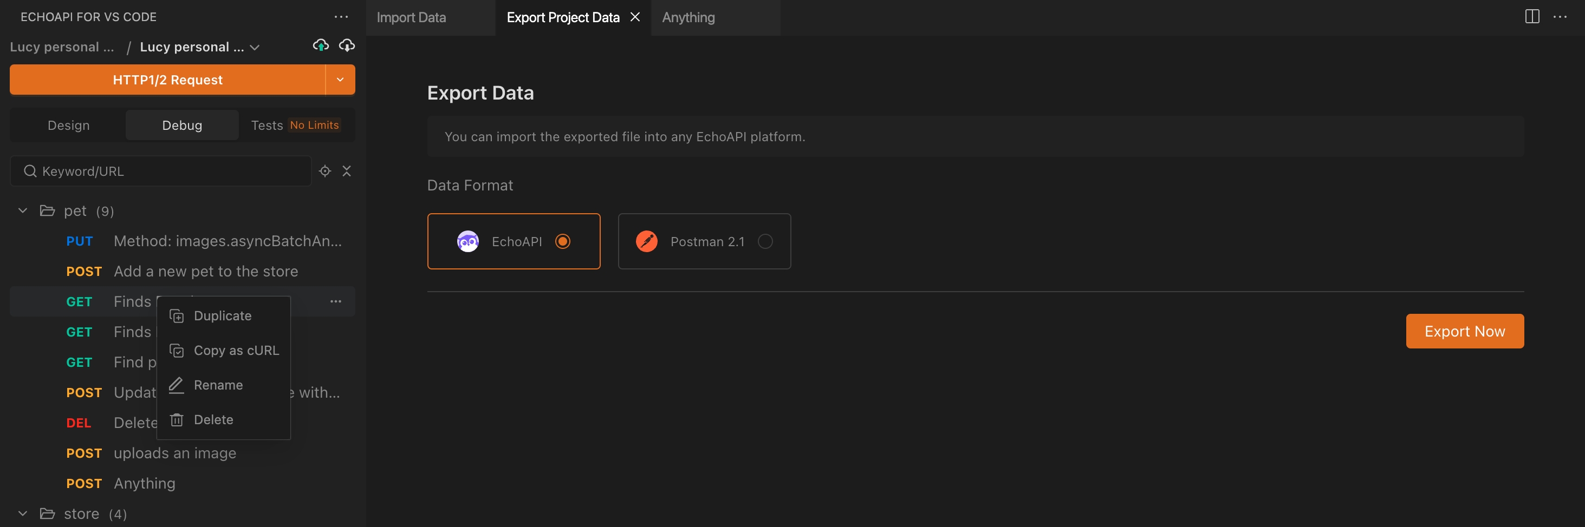
Task: Open three-dot menu on GET Finds row
Action: tap(335, 301)
